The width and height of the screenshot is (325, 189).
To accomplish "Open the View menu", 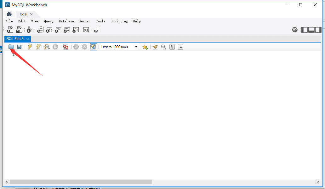I will 35,21.
